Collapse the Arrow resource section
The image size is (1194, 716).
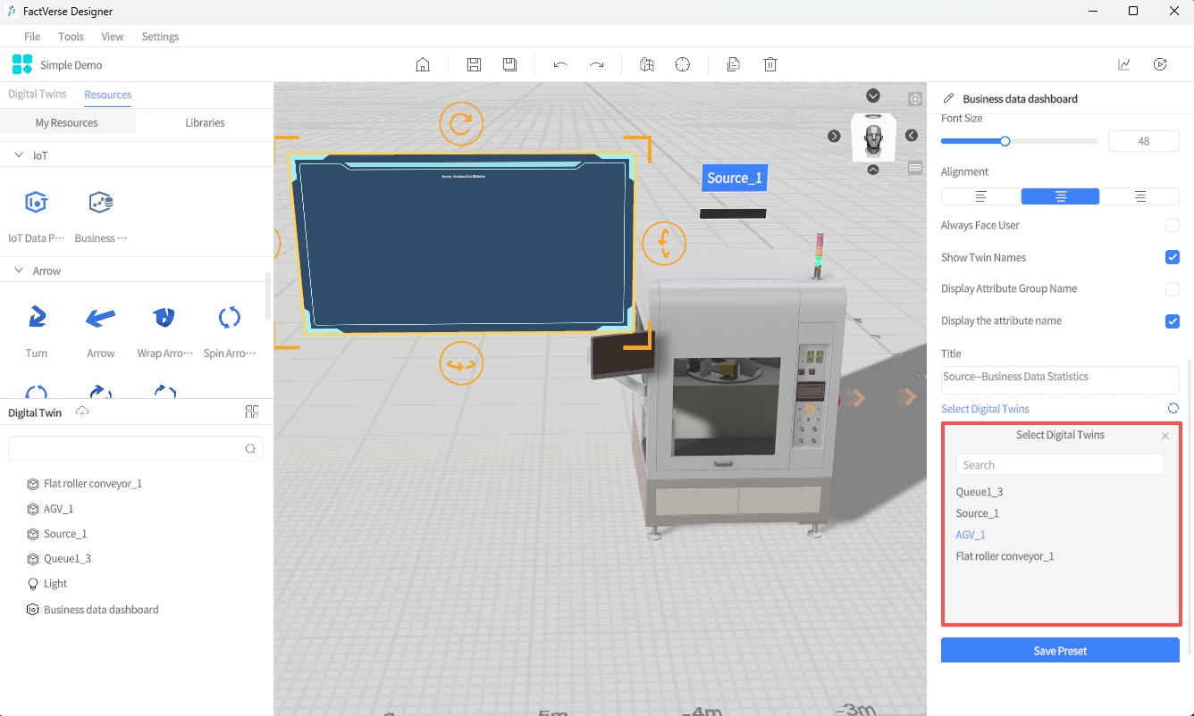(x=19, y=271)
